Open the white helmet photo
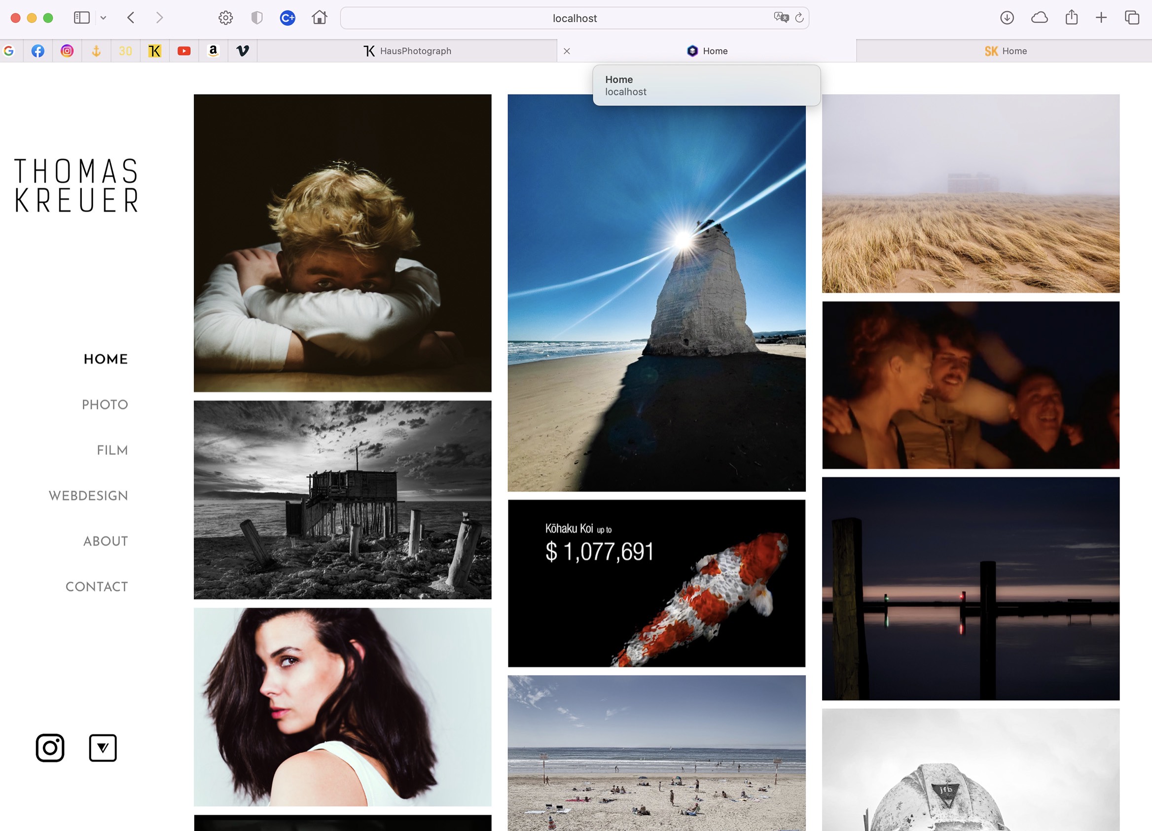Image resolution: width=1152 pixels, height=831 pixels. [971, 769]
